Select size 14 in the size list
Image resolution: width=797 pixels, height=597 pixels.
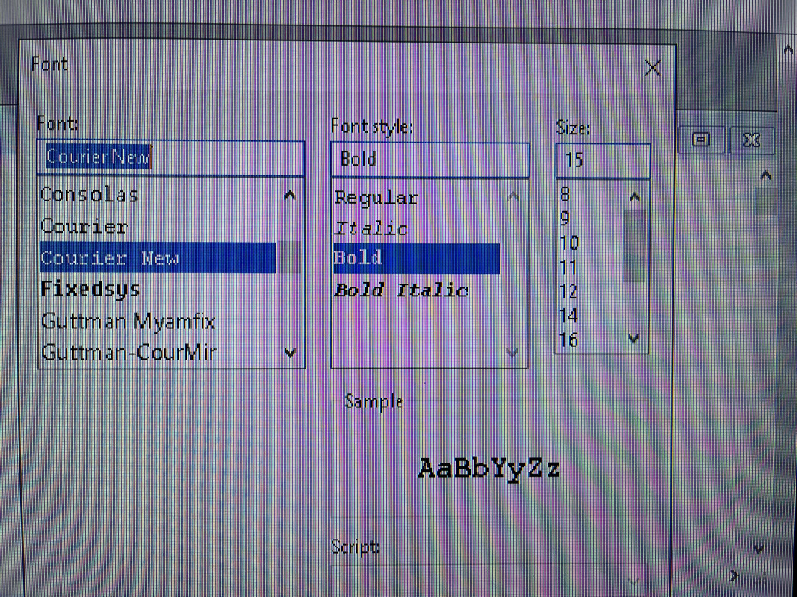point(589,316)
